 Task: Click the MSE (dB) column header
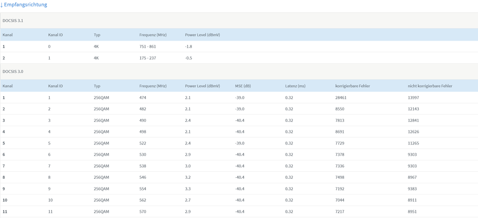tap(243, 86)
